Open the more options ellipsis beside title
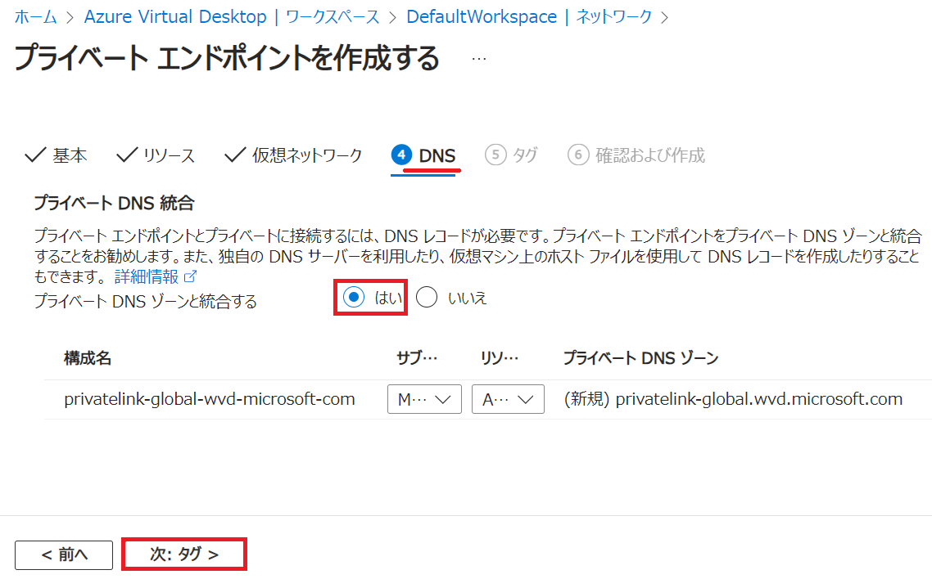 pyautogui.click(x=479, y=59)
